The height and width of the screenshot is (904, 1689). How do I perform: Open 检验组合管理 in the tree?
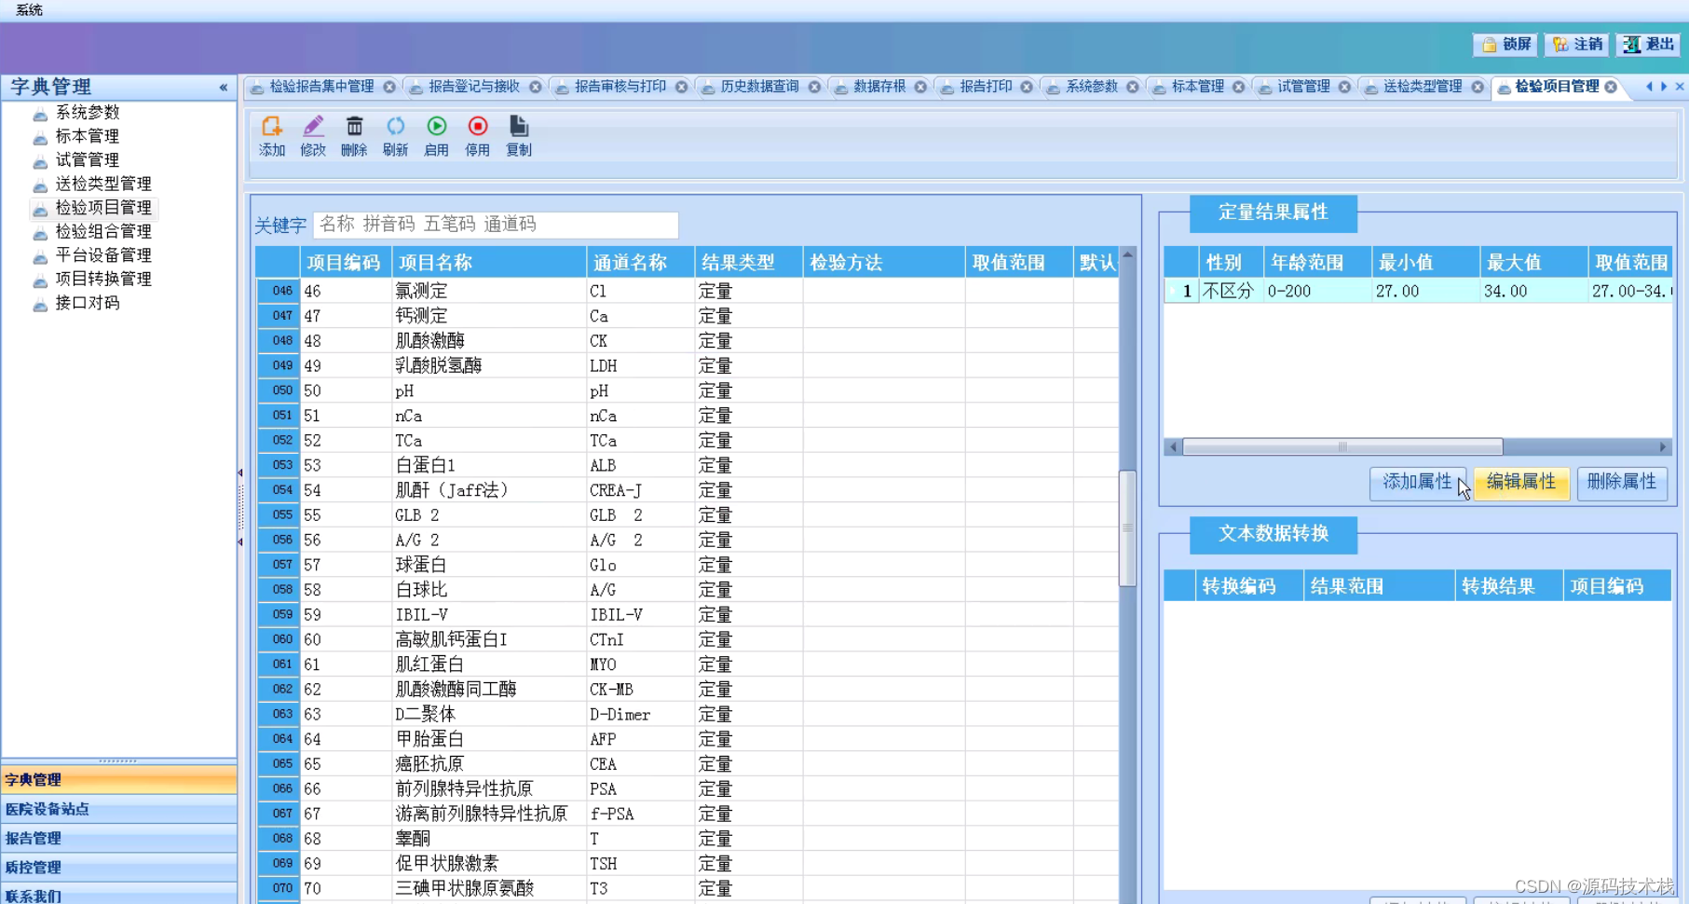click(102, 231)
